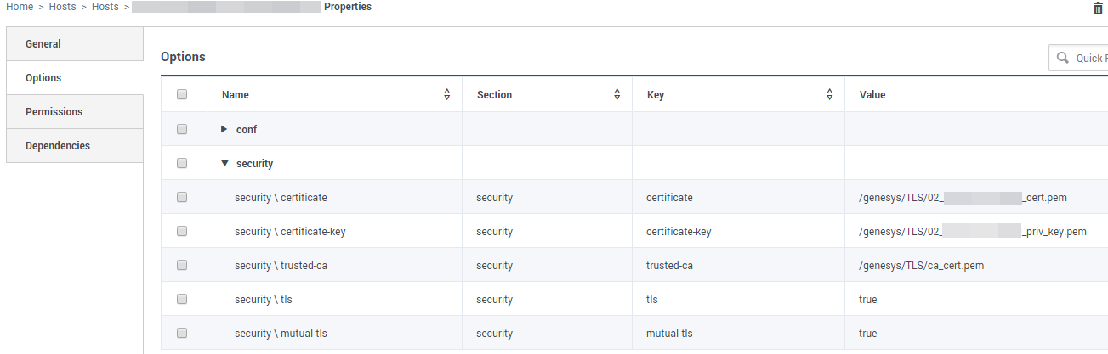
Task: Sort by Key column arrows
Action: pyautogui.click(x=830, y=95)
